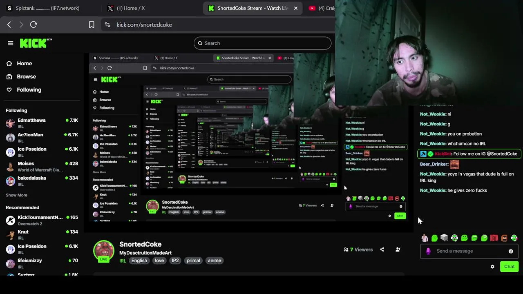Viewport: 523px width, 294px height.
Task: Open bakedalaska channel avatar
Action: point(11,181)
